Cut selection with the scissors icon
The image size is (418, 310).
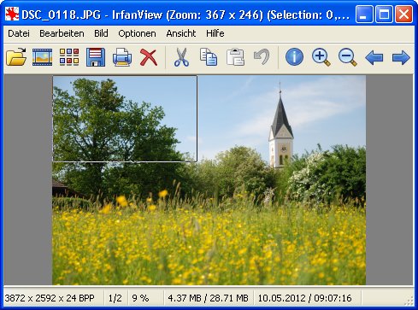(181, 57)
